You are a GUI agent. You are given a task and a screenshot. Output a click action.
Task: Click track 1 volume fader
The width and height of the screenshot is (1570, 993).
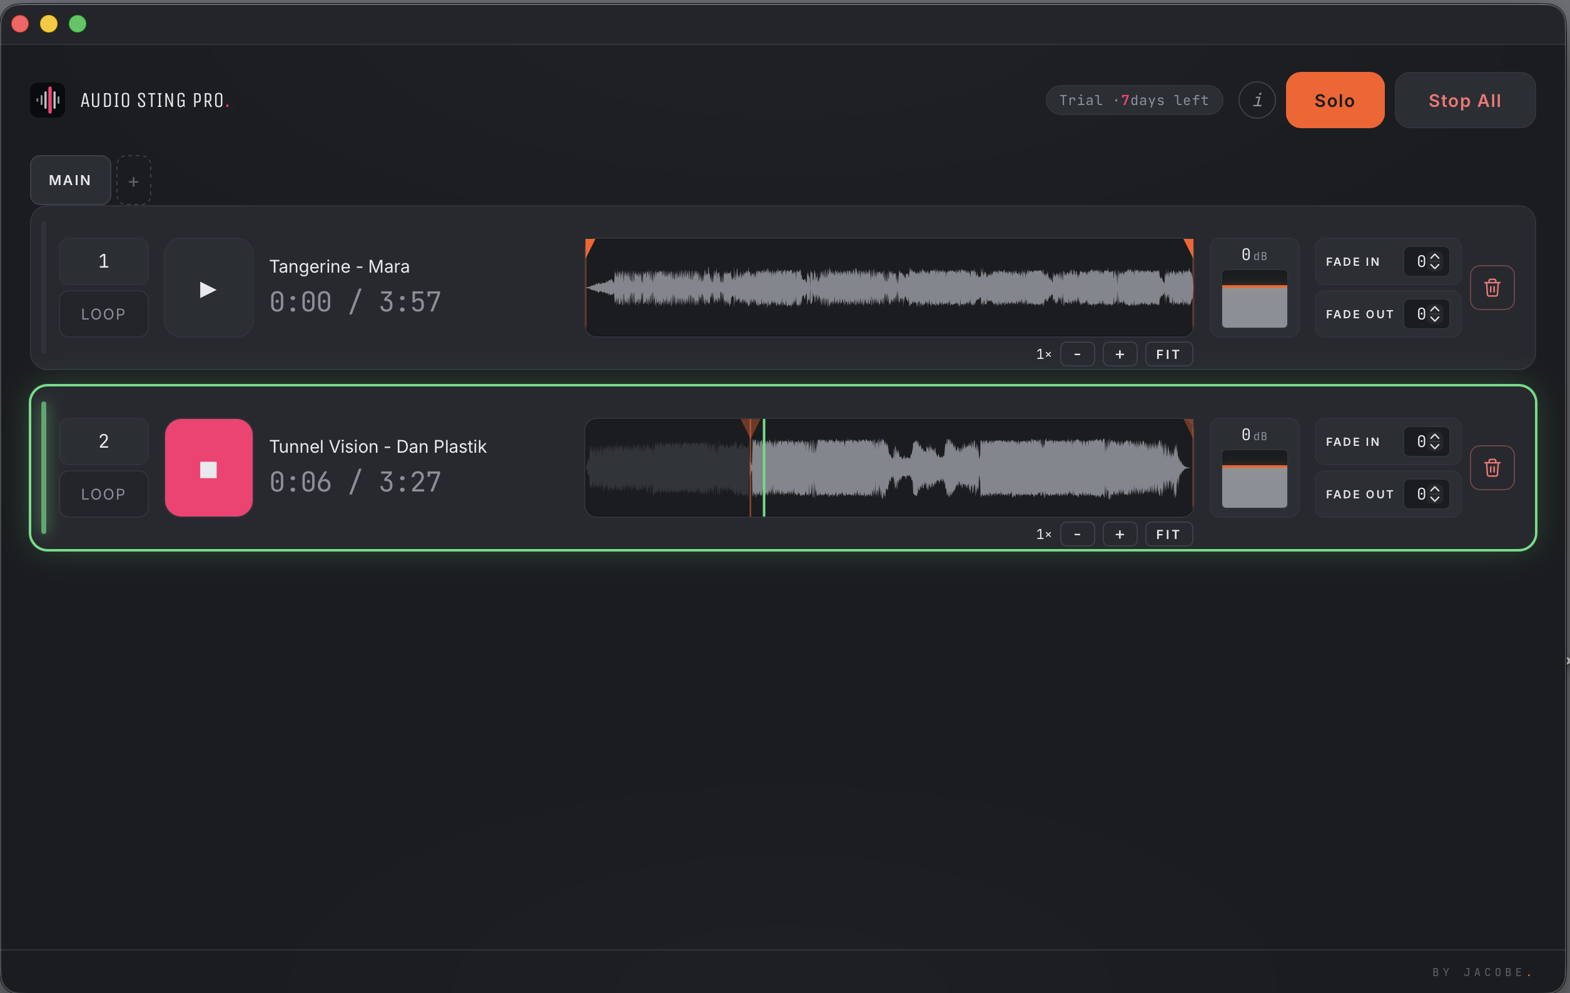(x=1253, y=299)
